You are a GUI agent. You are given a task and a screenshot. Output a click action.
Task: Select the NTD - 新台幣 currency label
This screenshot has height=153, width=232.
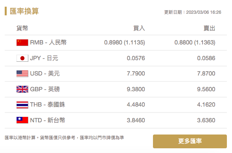[48, 120]
